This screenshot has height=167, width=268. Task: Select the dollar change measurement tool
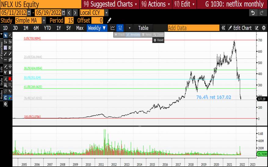pyautogui.click(x=10, y=42)
